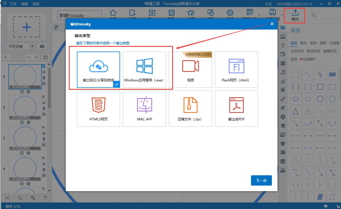Click the 路径 1/12 status text
Viewport: 341px width, 209px height.
tap(13, 206)
